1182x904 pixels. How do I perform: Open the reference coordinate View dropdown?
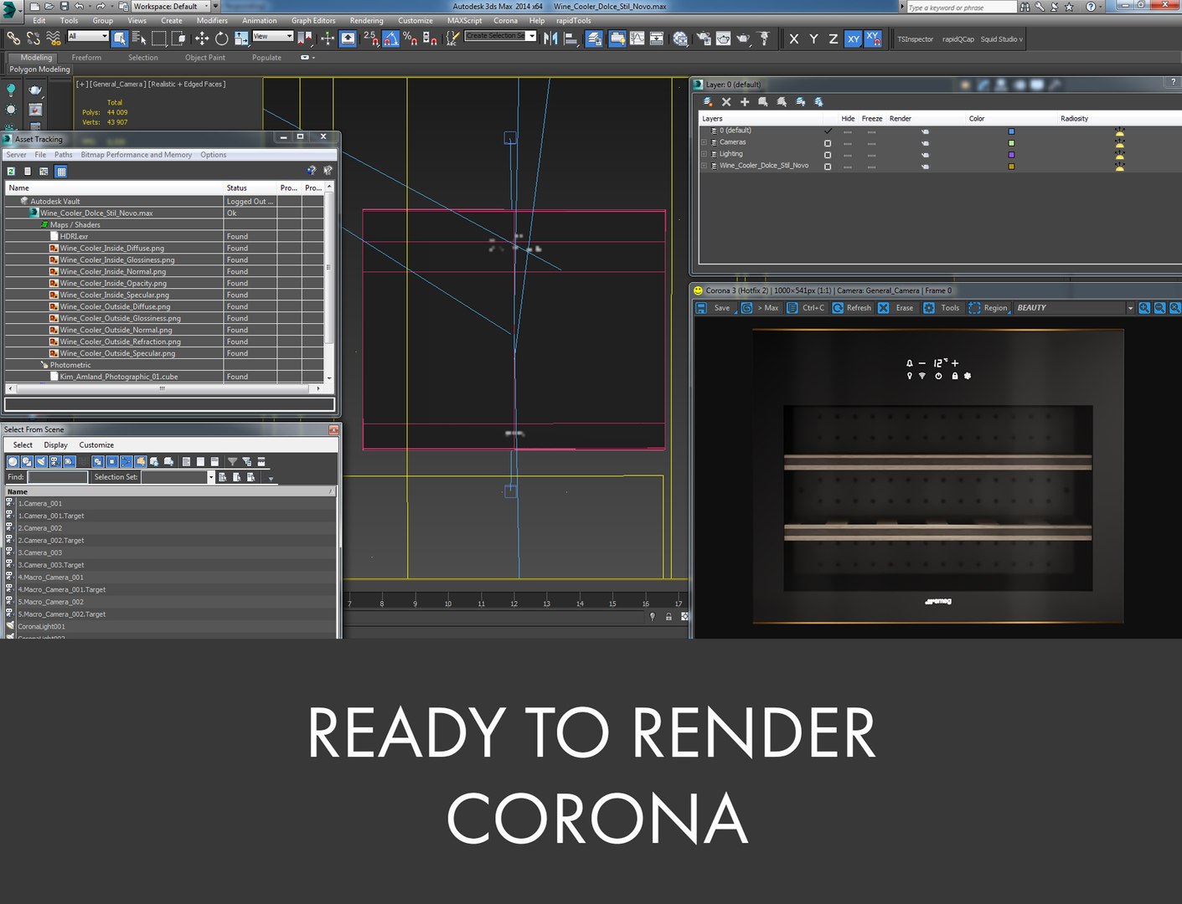click(x=272, y=36)
